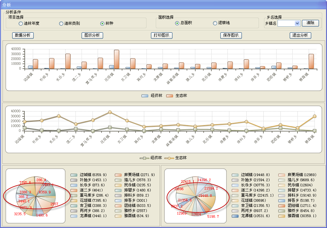Click legend swatch for 长乐乡 (873.6)
Image resolution: width=327 pixels, height=228 pixels.
pos(74,185)
